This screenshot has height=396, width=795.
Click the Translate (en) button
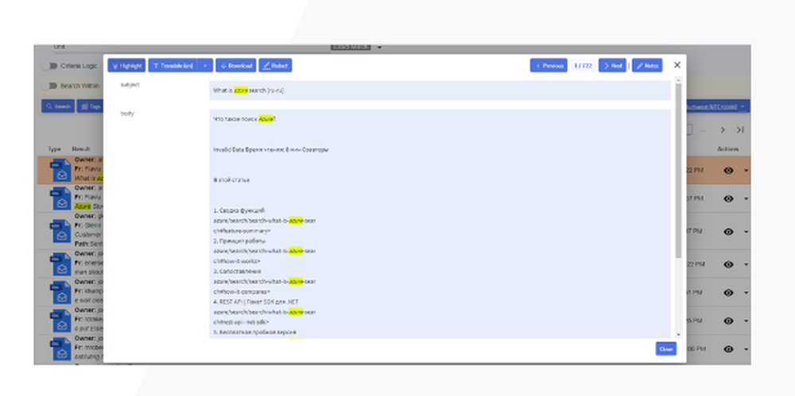[x=173, y=65]
